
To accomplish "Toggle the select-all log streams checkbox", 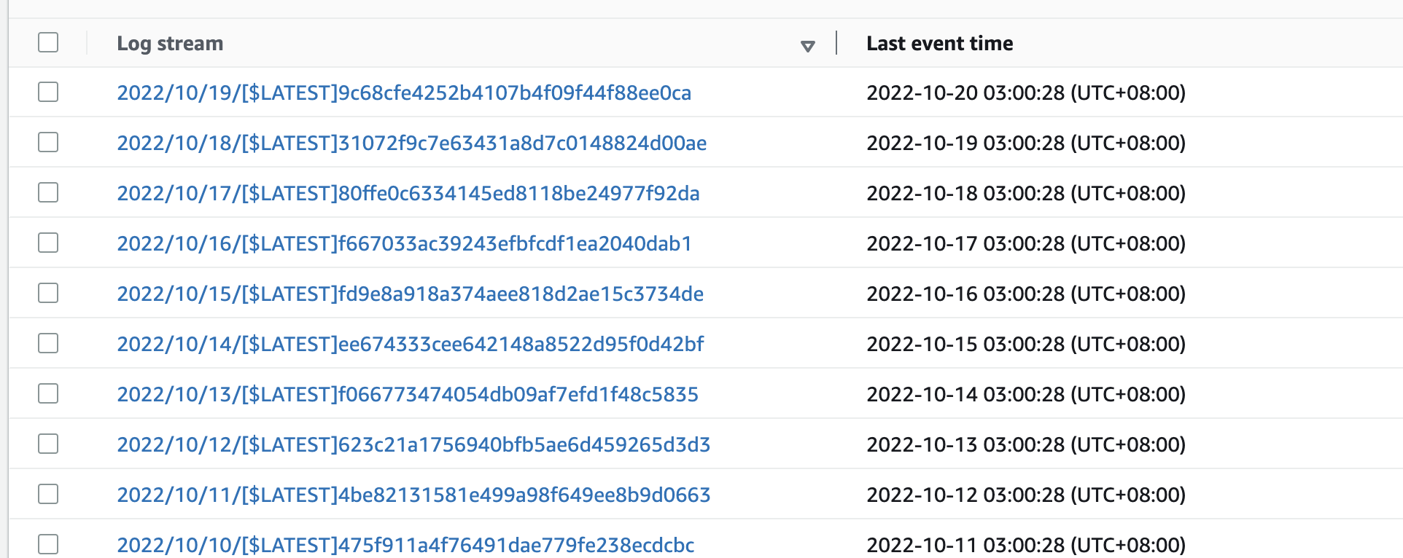I will pos(48,42).
